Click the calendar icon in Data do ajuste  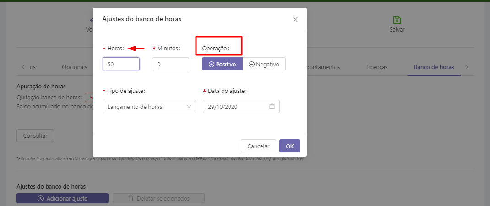click(272, 107)
